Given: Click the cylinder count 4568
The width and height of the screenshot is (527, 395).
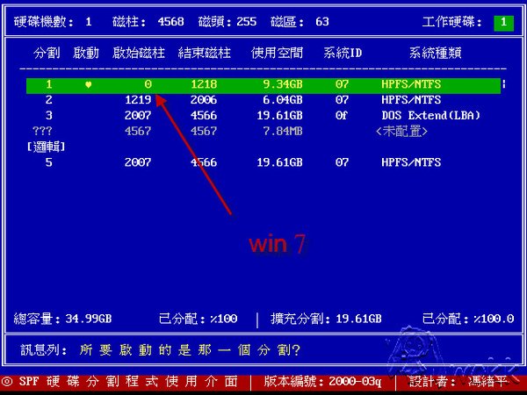Looking at the screenshot, I should click(x=170, y=22).
